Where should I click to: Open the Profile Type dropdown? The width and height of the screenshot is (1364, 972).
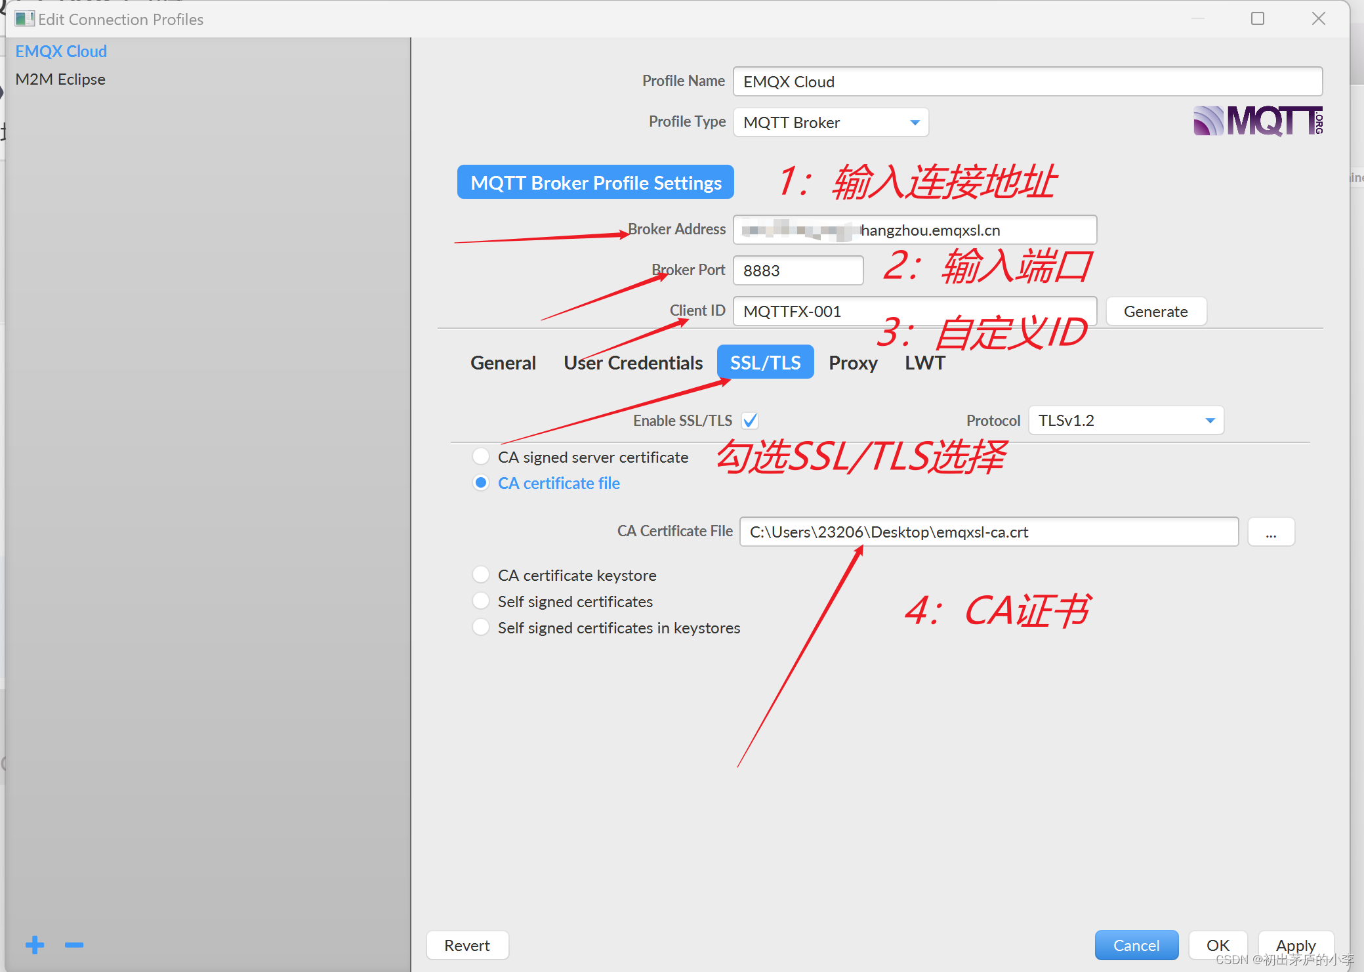[x=831, y=123]
